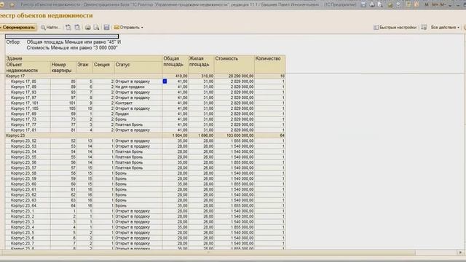466x262 pixels.
Task: Collapse all groups icon before the printer
Action: click(77, 28)
